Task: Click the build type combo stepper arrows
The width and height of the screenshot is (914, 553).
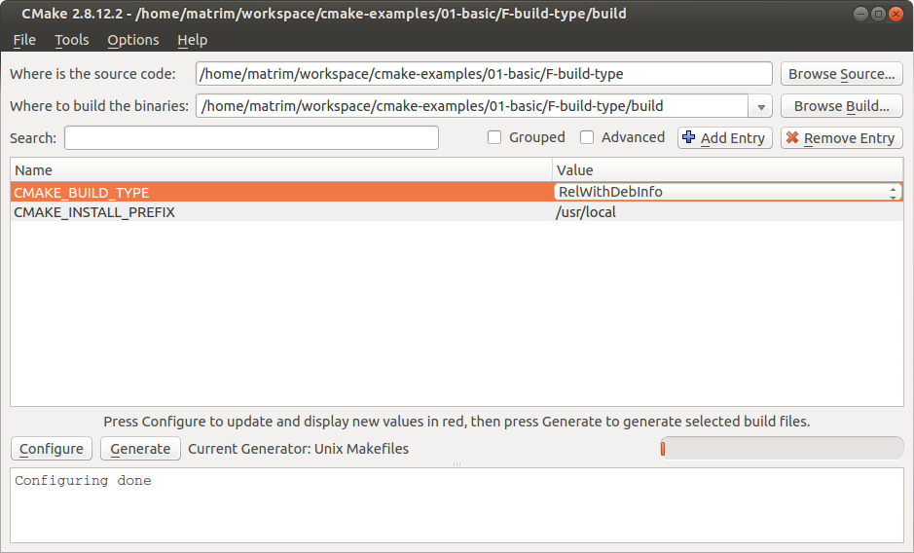Action: point(893,193)
